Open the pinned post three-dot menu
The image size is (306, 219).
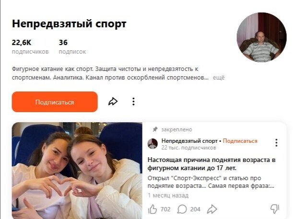[x=276, y=143]
